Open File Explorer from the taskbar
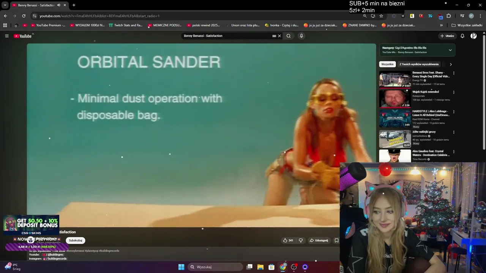The image size is (486, 273). click(260, 267)
